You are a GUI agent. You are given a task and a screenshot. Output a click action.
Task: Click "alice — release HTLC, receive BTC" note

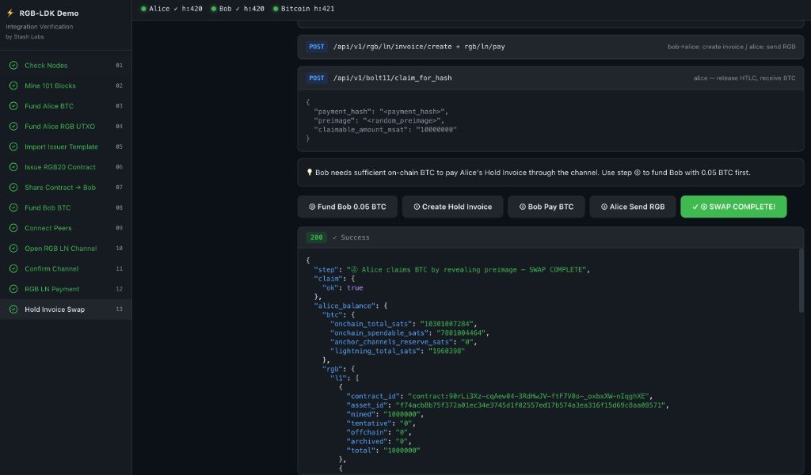click(x=744, y=78)
